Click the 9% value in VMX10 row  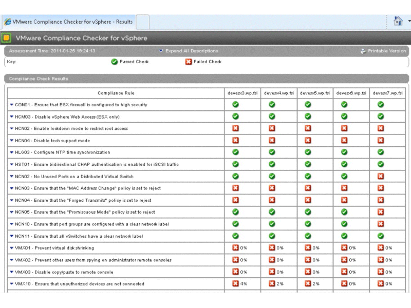tap(389, 284)
